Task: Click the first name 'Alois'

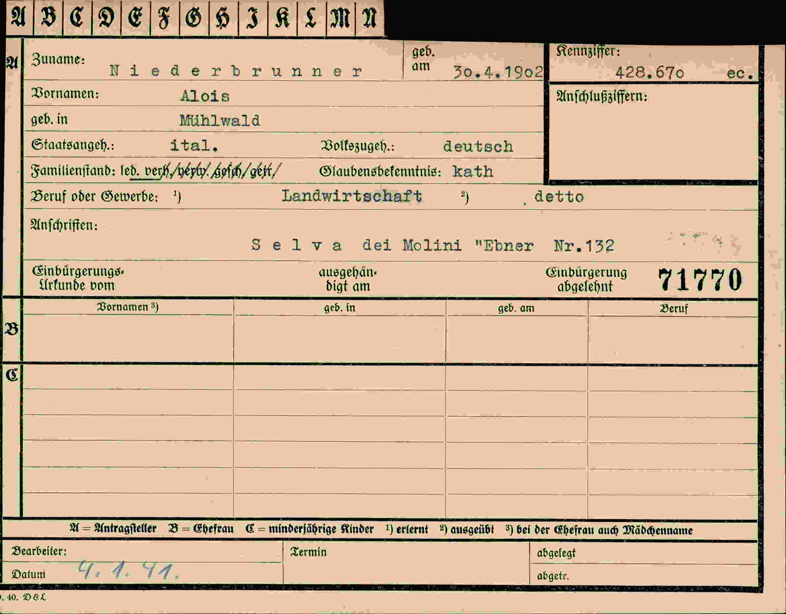Action: [x=205, y=96]
